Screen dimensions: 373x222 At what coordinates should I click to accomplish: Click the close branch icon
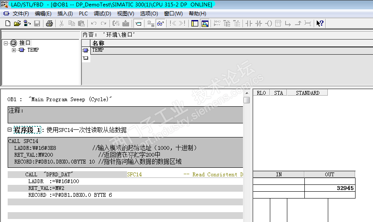tap(298, 23)
